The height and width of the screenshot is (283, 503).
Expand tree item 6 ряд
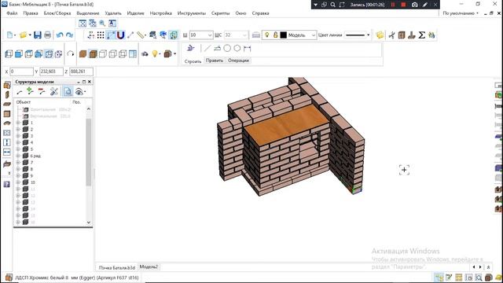pos(18,156)
